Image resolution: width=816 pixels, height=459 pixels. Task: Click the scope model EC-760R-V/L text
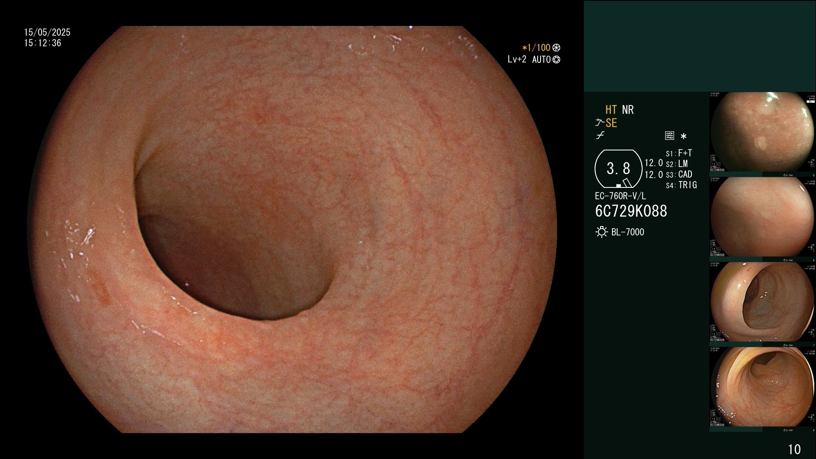click(x=620, y=196)
